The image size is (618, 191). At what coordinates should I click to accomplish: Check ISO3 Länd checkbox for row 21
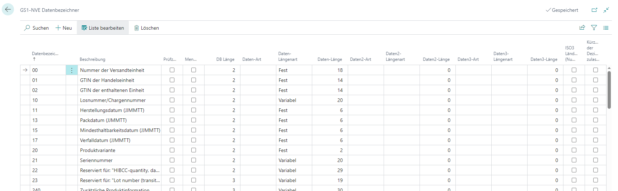(574, 160)
